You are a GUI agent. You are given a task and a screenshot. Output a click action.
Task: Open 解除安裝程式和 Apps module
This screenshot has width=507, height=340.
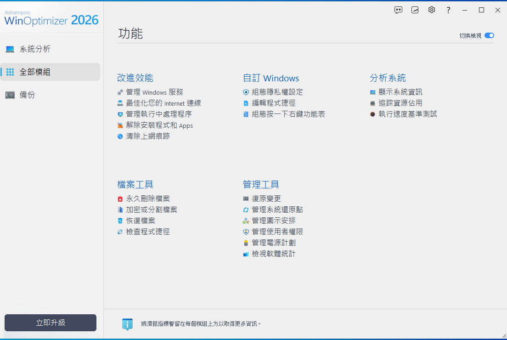click(159, 125)
